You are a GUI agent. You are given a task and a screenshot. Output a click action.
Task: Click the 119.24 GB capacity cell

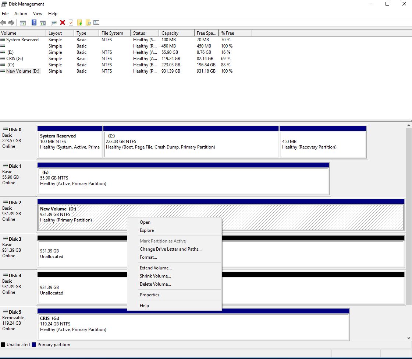tap(171, 59)
